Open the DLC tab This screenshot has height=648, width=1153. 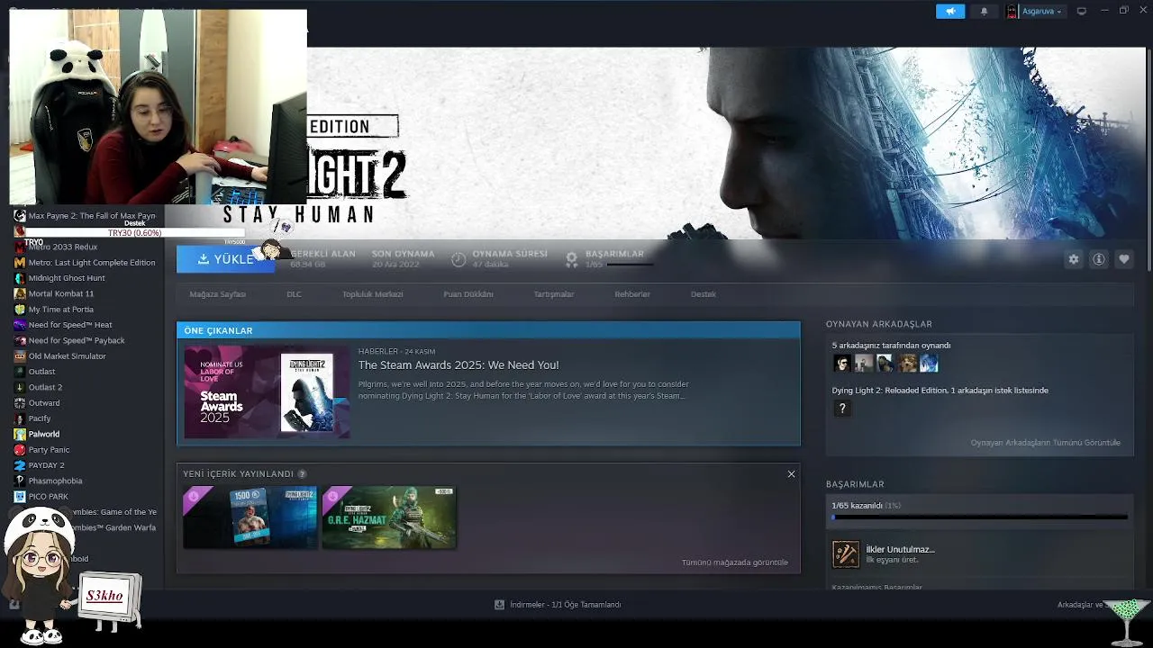[x=295, y=294]
